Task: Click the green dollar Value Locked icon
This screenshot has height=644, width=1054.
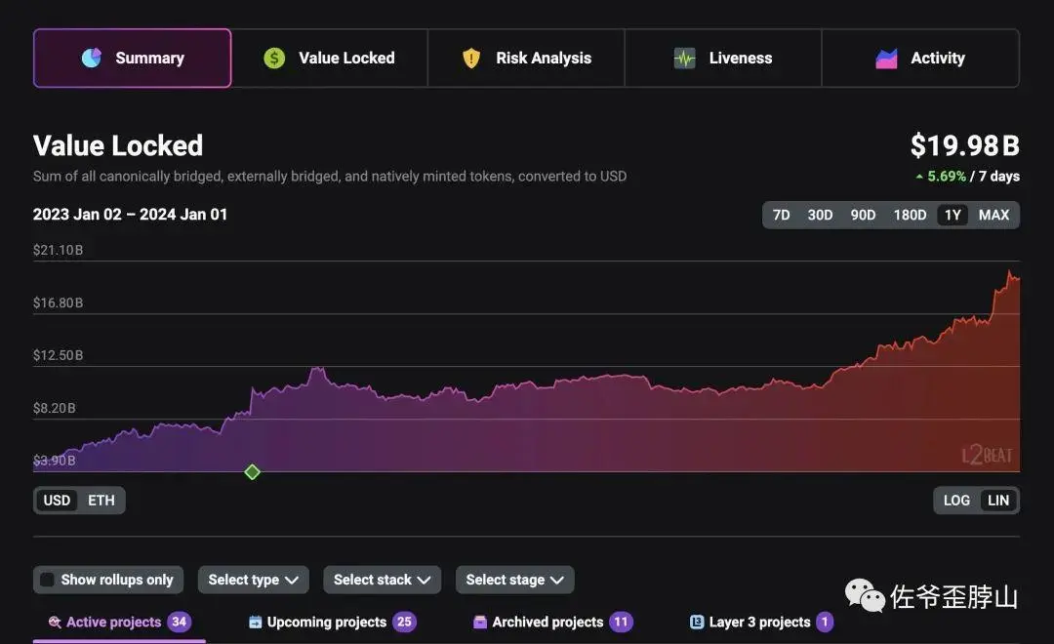Action: 274,59
